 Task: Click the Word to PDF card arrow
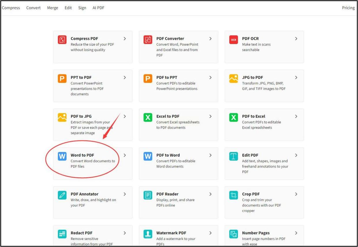[125, 155]
